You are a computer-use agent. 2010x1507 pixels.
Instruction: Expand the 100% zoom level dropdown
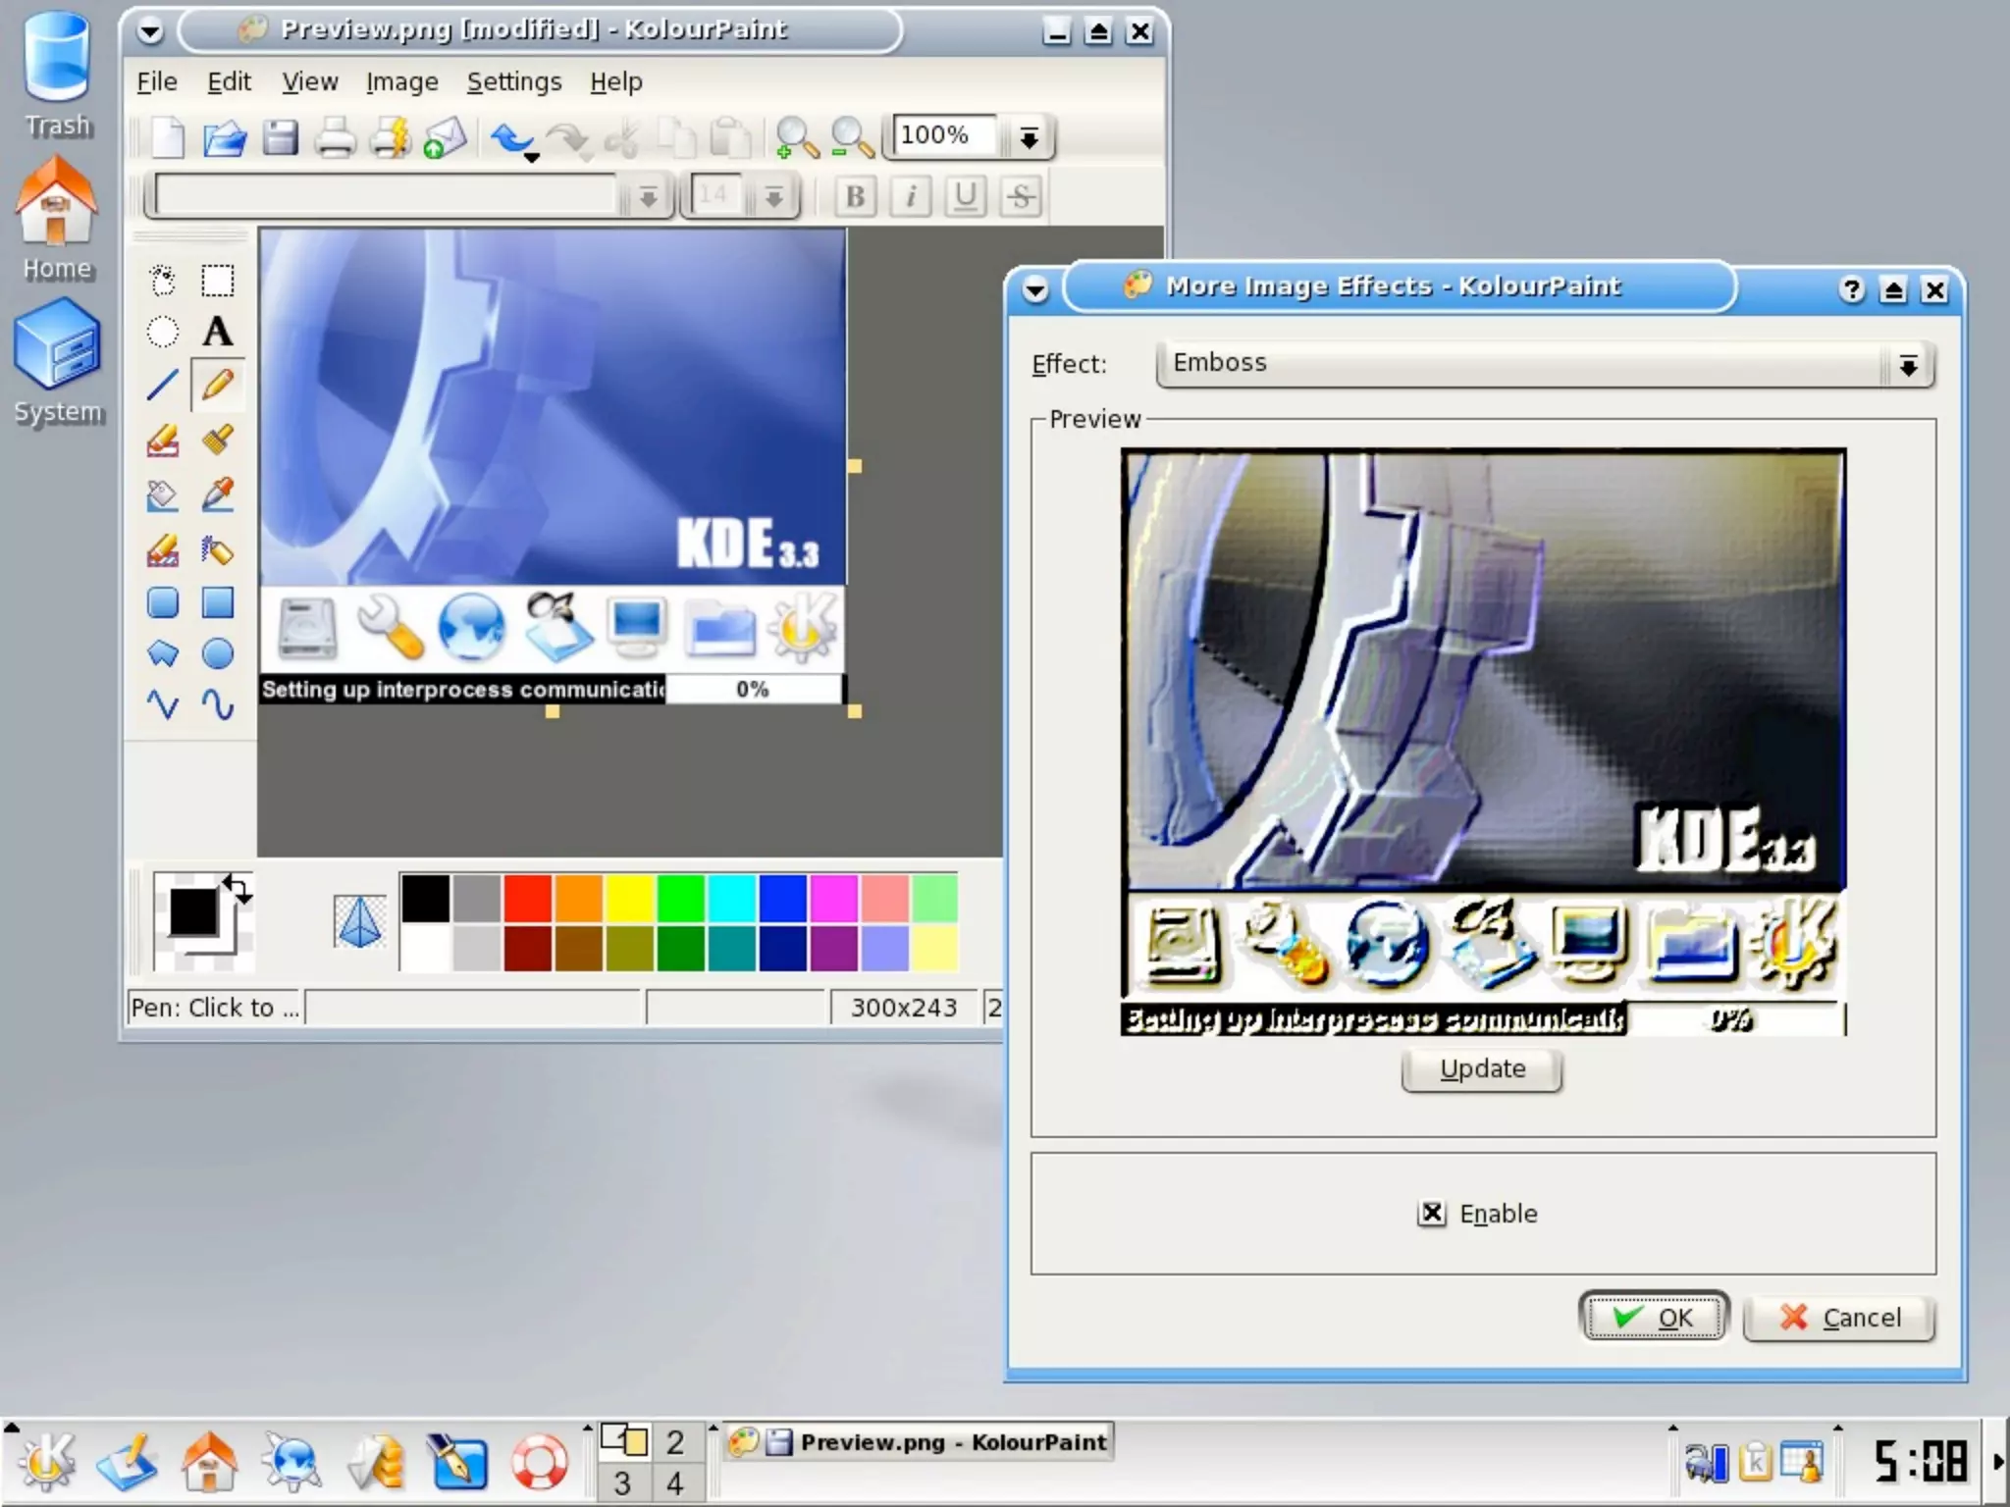(1029, 137)
